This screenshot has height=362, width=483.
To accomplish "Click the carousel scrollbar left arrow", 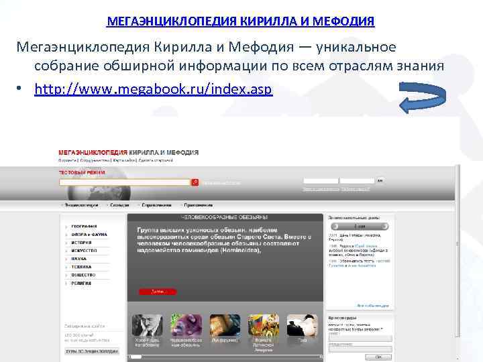I will click(130, 357).
